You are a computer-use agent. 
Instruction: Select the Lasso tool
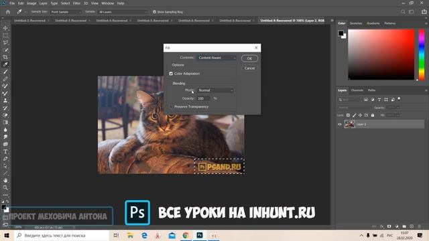pos(5,43)
